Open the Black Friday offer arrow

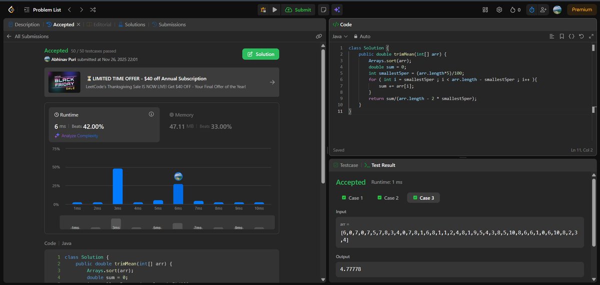272,82
